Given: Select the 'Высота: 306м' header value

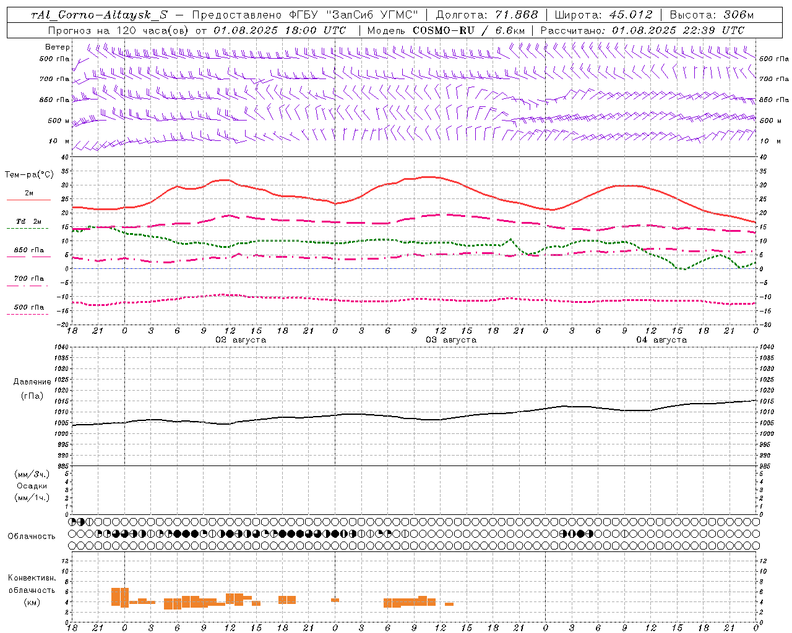Looking at the screenshot, I should point(712,15).
